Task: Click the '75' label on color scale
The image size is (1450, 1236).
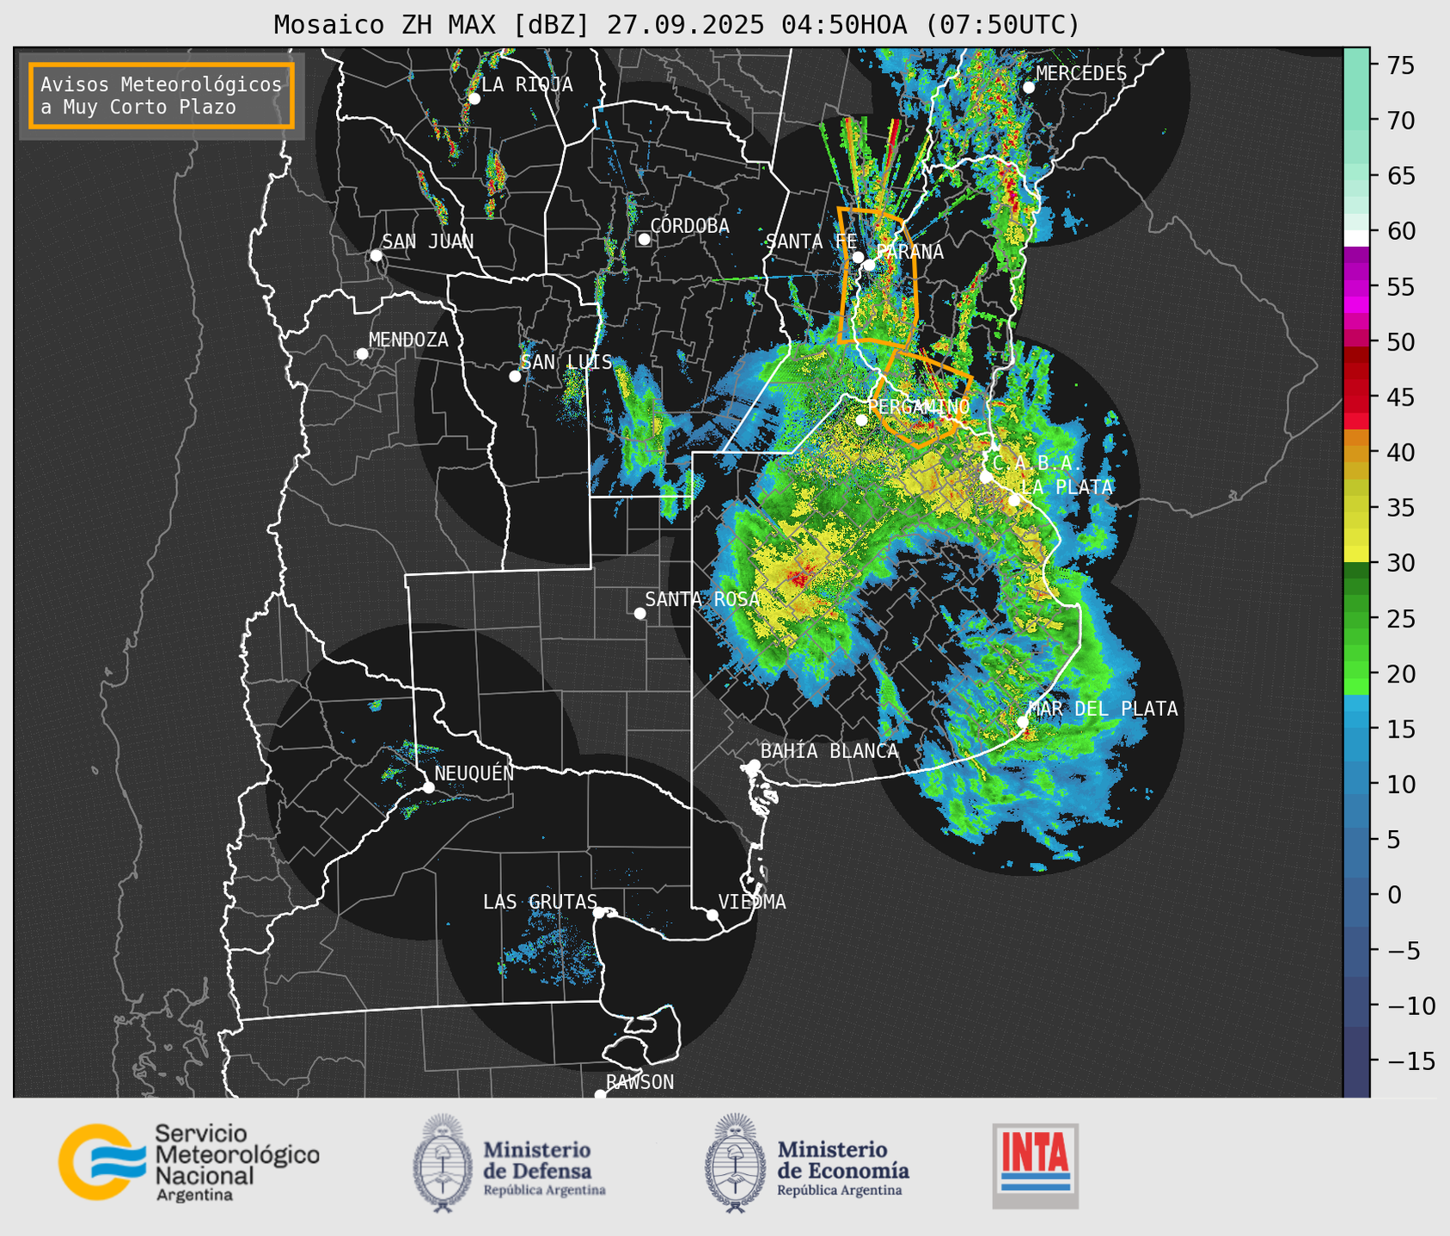Action: 1402,65
